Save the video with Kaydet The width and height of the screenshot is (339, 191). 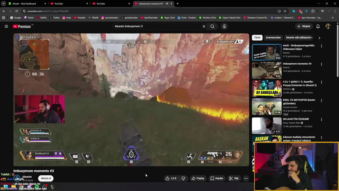pos(217,178)
